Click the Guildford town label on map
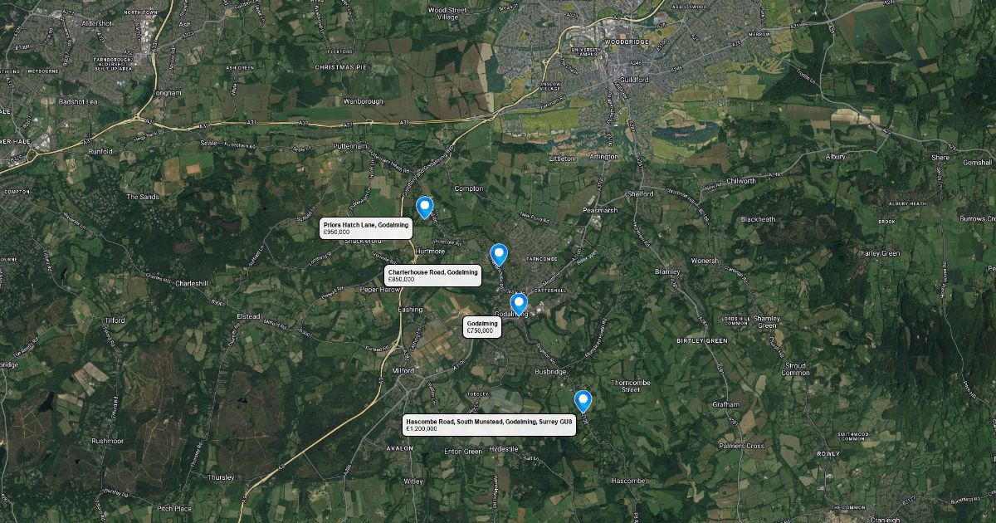 pos(636,80)
